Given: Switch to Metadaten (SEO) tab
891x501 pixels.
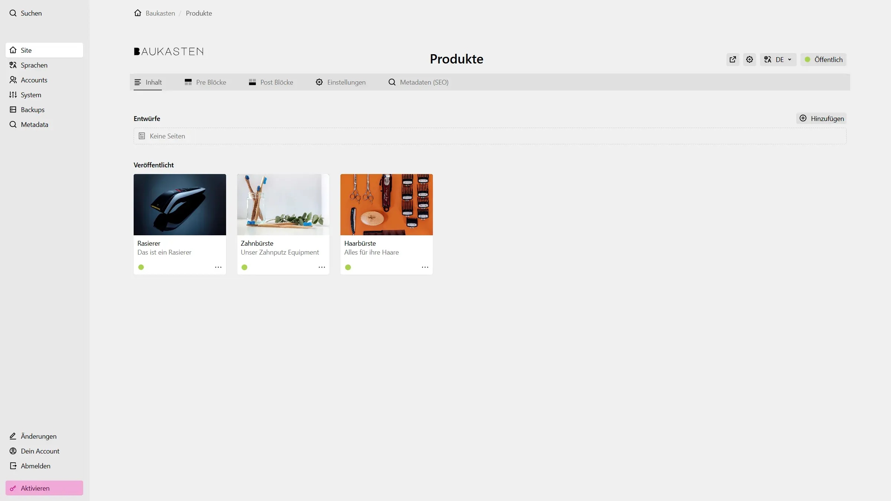Looking at the screenshot, I should tap(418, 82).
